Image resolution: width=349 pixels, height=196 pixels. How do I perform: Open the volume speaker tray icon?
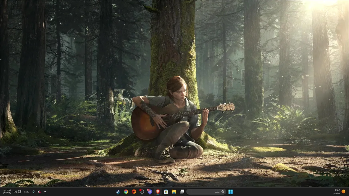pos(15,192)
